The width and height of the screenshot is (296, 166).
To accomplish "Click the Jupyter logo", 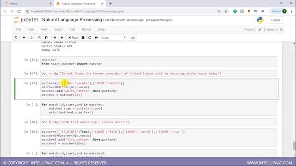I will coord(26,20).
